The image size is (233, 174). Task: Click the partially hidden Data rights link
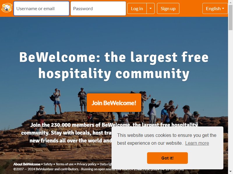105,164
